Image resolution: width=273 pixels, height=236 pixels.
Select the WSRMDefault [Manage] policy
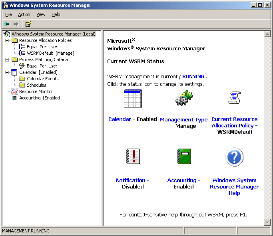pos(50,53)
